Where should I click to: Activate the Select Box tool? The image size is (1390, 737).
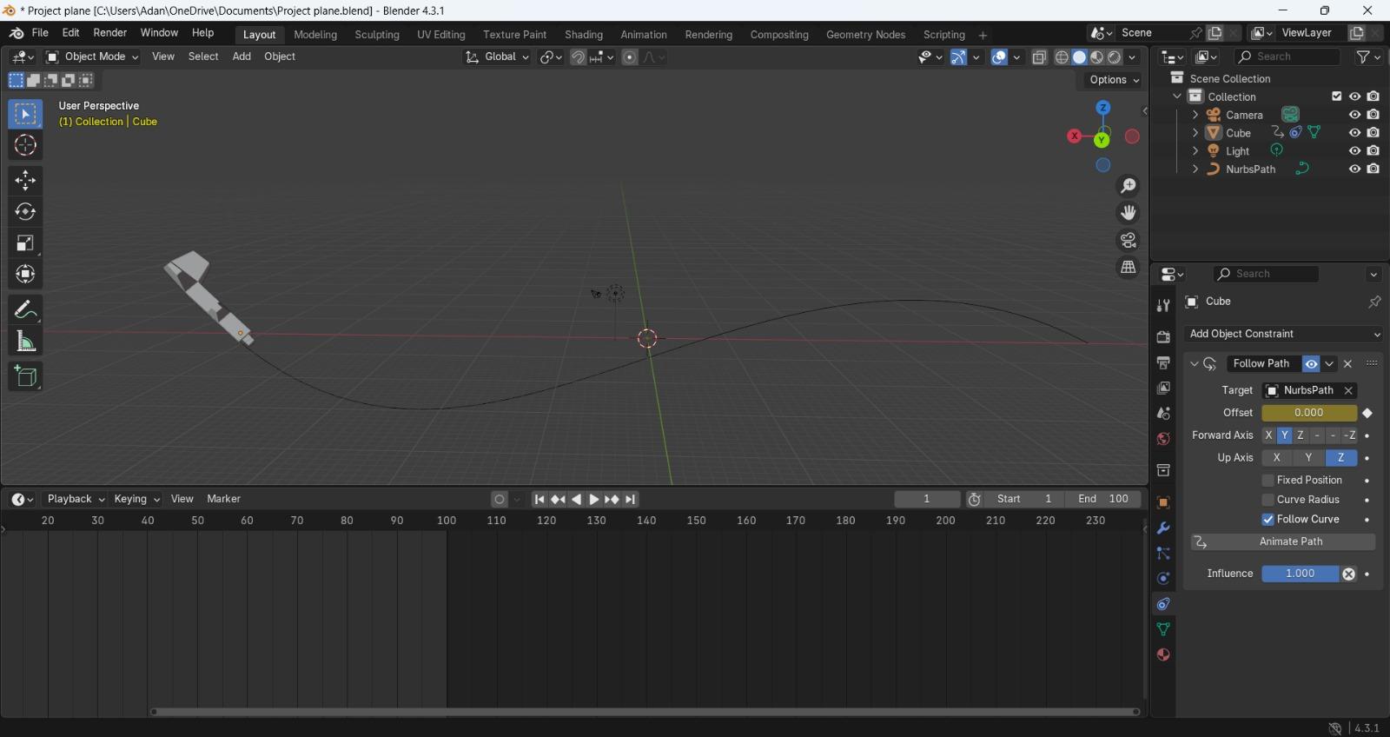25,114
